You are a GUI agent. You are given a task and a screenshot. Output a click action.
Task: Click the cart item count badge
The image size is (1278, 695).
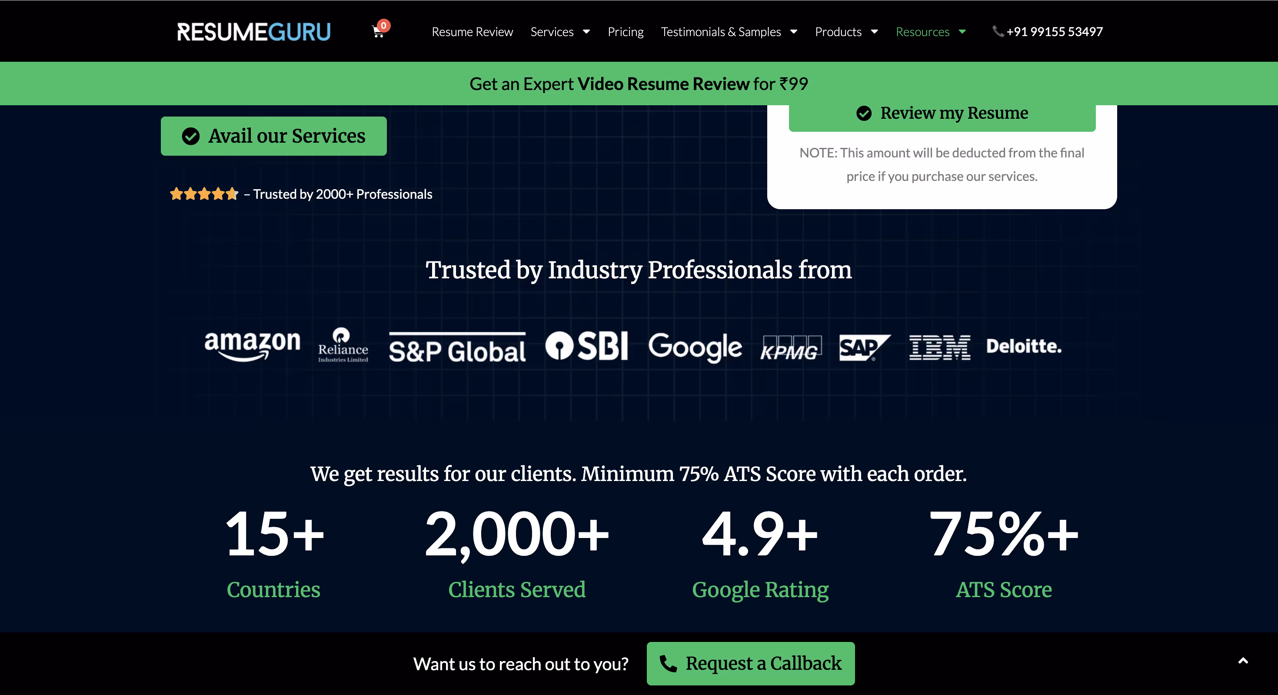(383, 25)
